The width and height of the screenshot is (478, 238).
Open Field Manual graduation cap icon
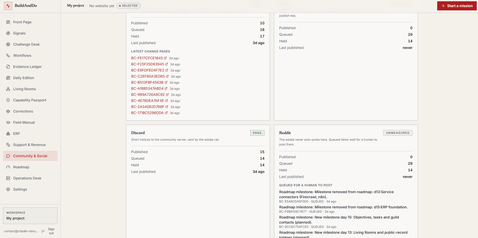(8, 122)
